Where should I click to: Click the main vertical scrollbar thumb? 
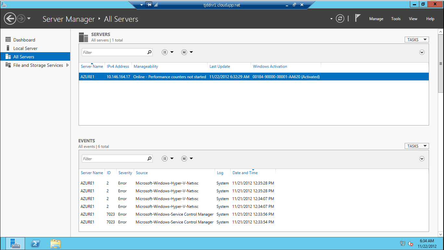441,63
